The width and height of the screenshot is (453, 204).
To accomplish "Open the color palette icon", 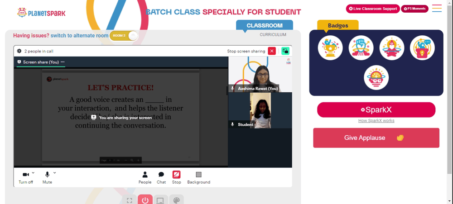I will click(176, 200).
